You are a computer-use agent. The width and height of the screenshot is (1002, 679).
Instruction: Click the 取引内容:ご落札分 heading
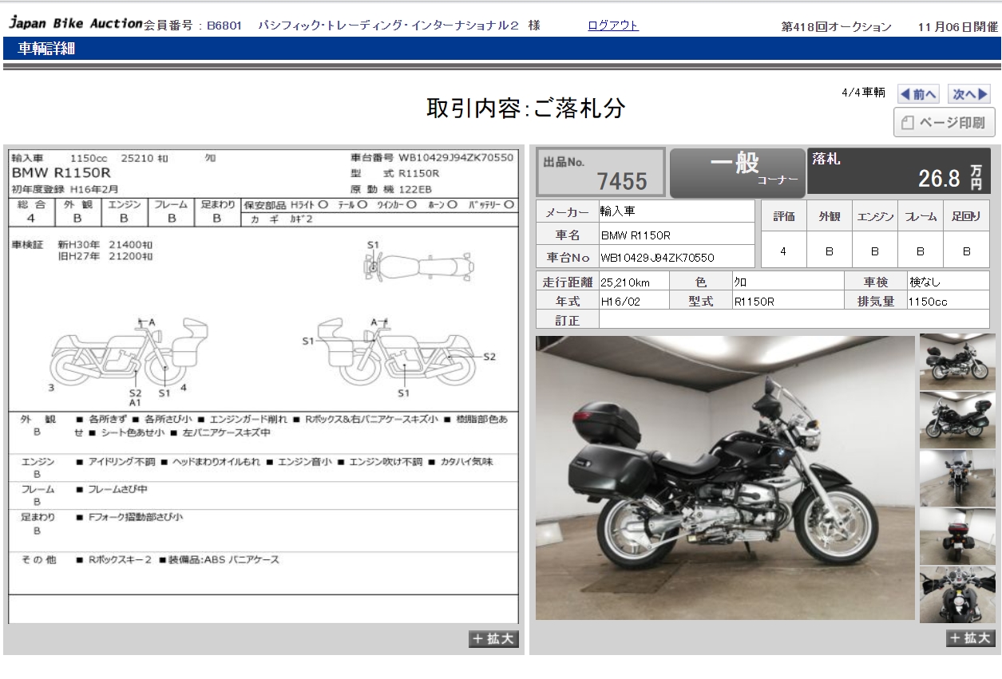[x=525, y=109]
